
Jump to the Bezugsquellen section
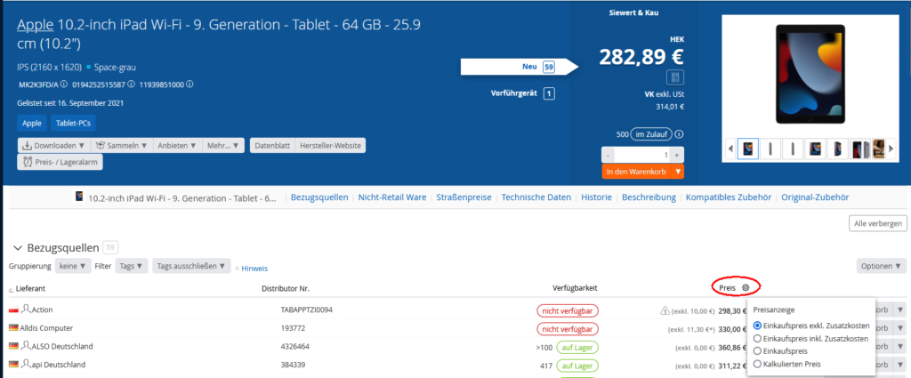(319, 197)
